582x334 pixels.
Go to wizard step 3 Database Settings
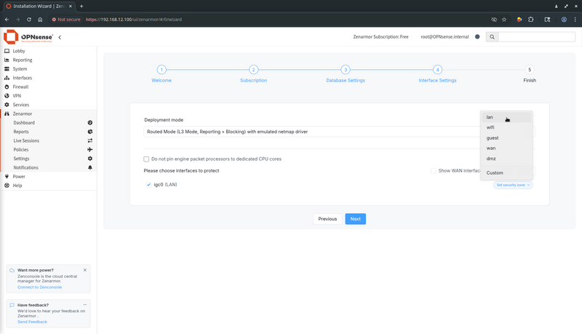pyautogui.click(x=346, y=69)
